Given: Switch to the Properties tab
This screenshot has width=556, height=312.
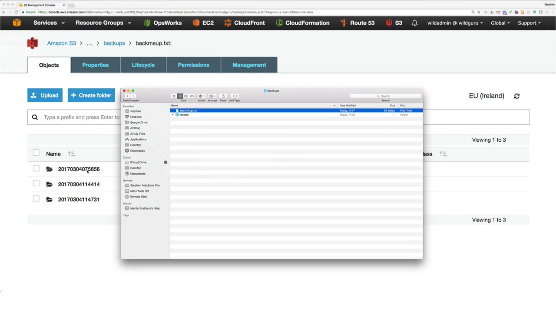Looking at the screenshot, I should 96,65.
